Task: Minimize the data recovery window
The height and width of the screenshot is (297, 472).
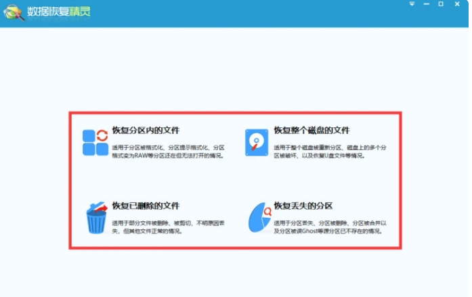Action: click(x=427, y=4)
